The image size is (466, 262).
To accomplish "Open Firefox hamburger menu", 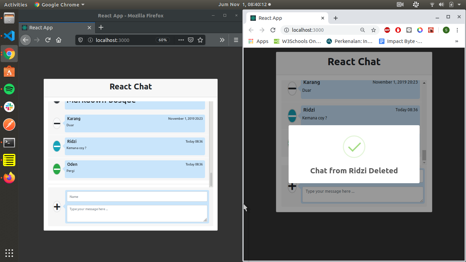I will tap(236, 40).
